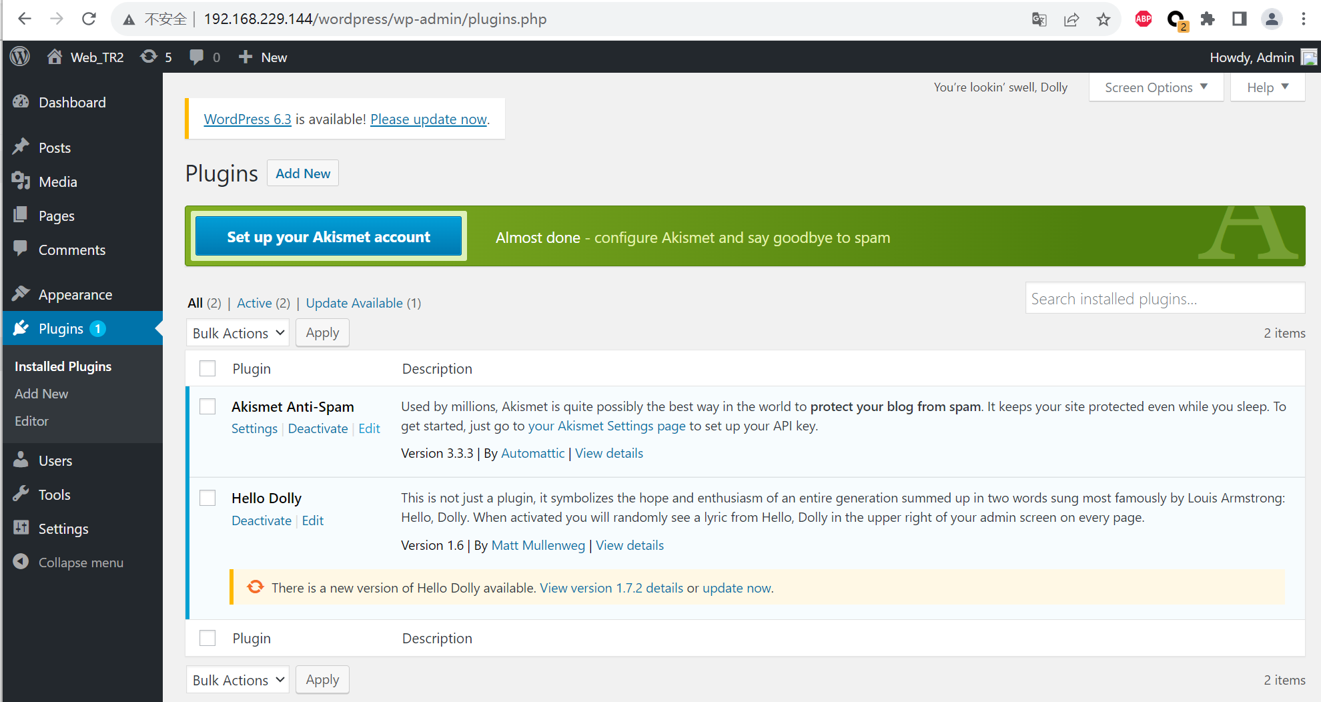Open the browser profile avatar icon

(1272, 19)
